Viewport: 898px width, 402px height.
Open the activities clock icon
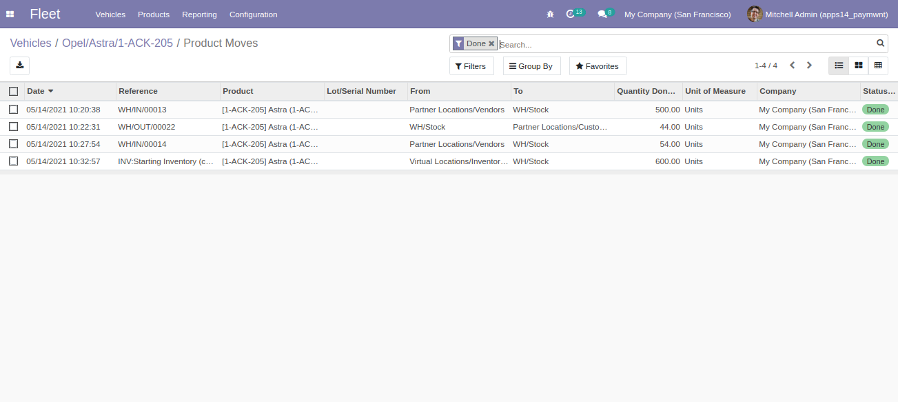tap(570, 14)
